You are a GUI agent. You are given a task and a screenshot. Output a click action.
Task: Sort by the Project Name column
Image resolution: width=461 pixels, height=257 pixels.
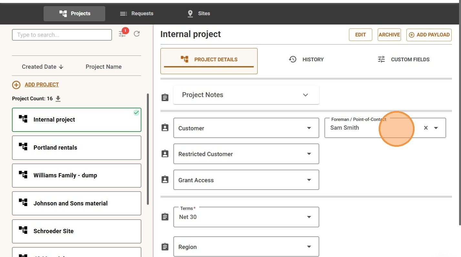pos(104,67)
